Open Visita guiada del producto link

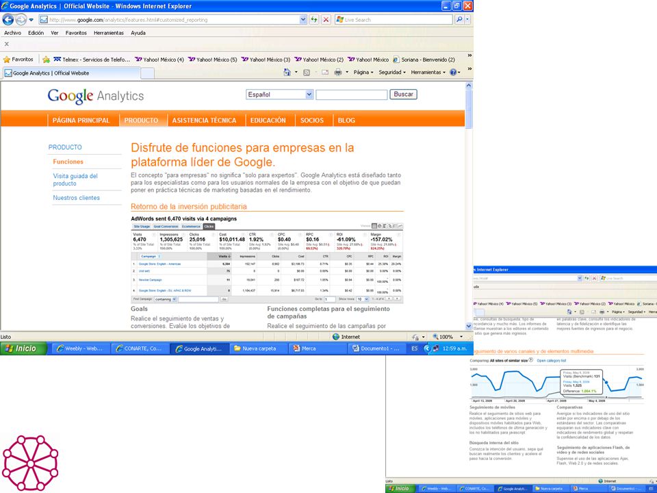coord(75,180)
